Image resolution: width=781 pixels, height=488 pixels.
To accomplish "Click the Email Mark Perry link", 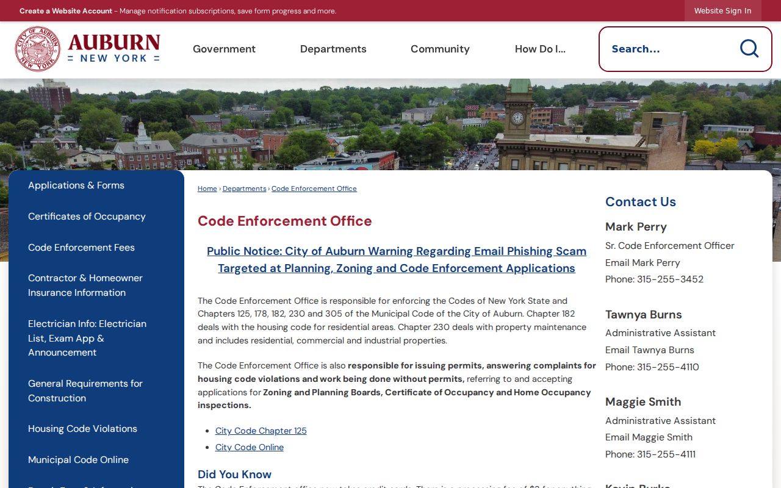I will tap(642, 262).
